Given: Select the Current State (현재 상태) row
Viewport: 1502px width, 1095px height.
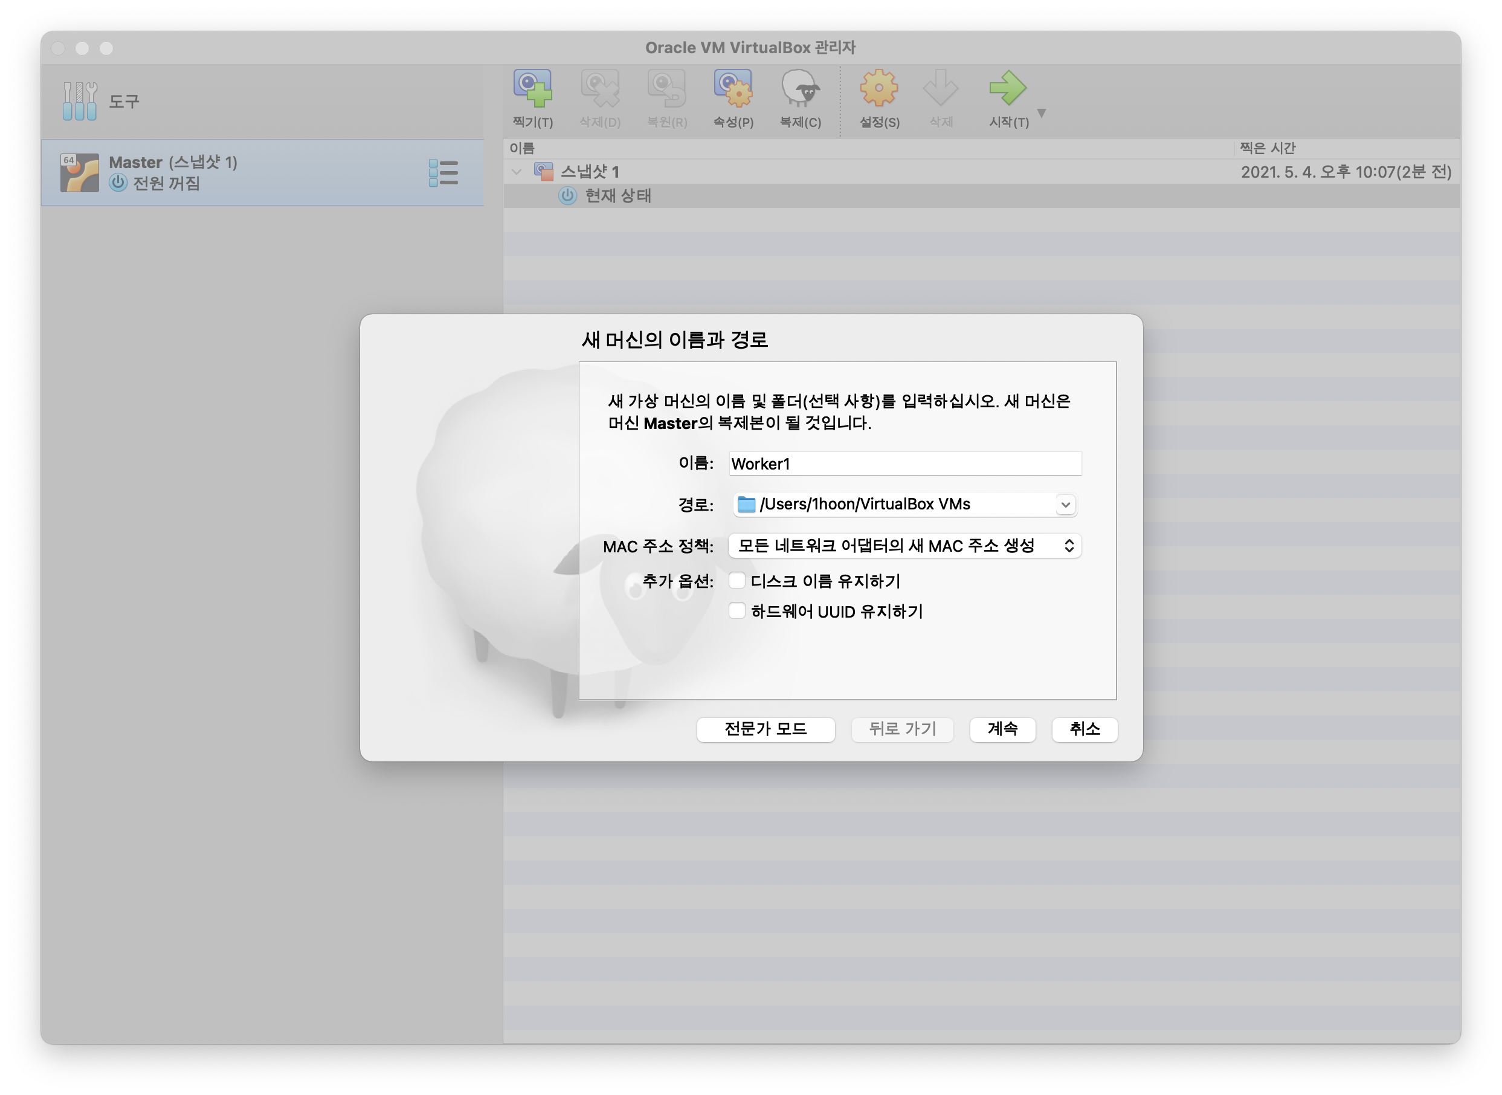Looking at the screenshot, I should click(x=617, y=196).
